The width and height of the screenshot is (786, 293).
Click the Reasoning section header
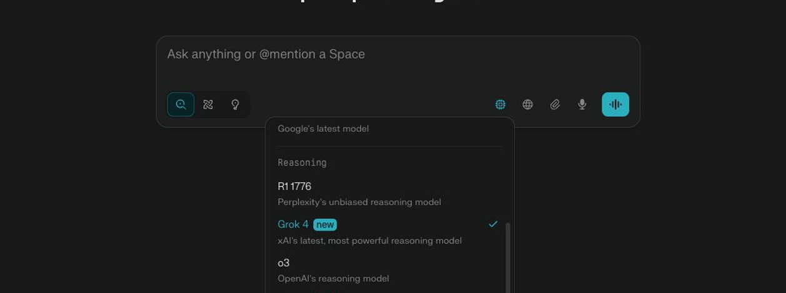click(x=302, y=162)
